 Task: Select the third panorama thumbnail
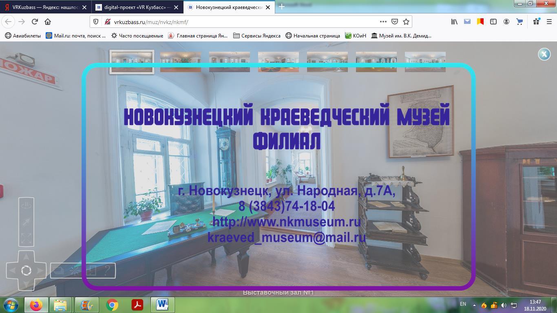pos(230,62)
